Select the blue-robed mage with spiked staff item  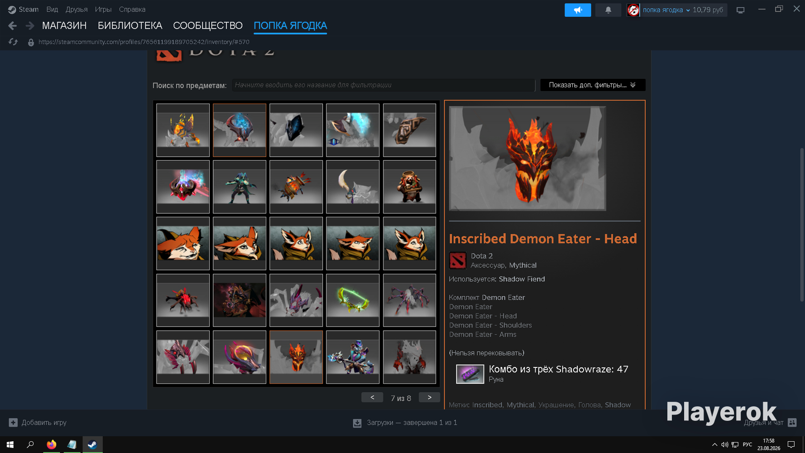(353, 357)
